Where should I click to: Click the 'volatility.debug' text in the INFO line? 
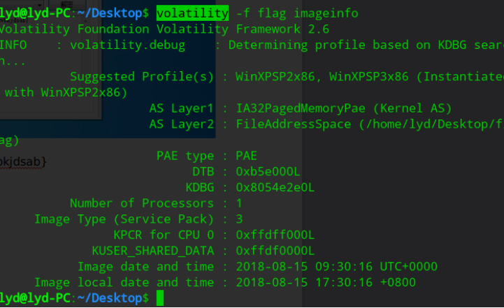[x=128, y=45]
